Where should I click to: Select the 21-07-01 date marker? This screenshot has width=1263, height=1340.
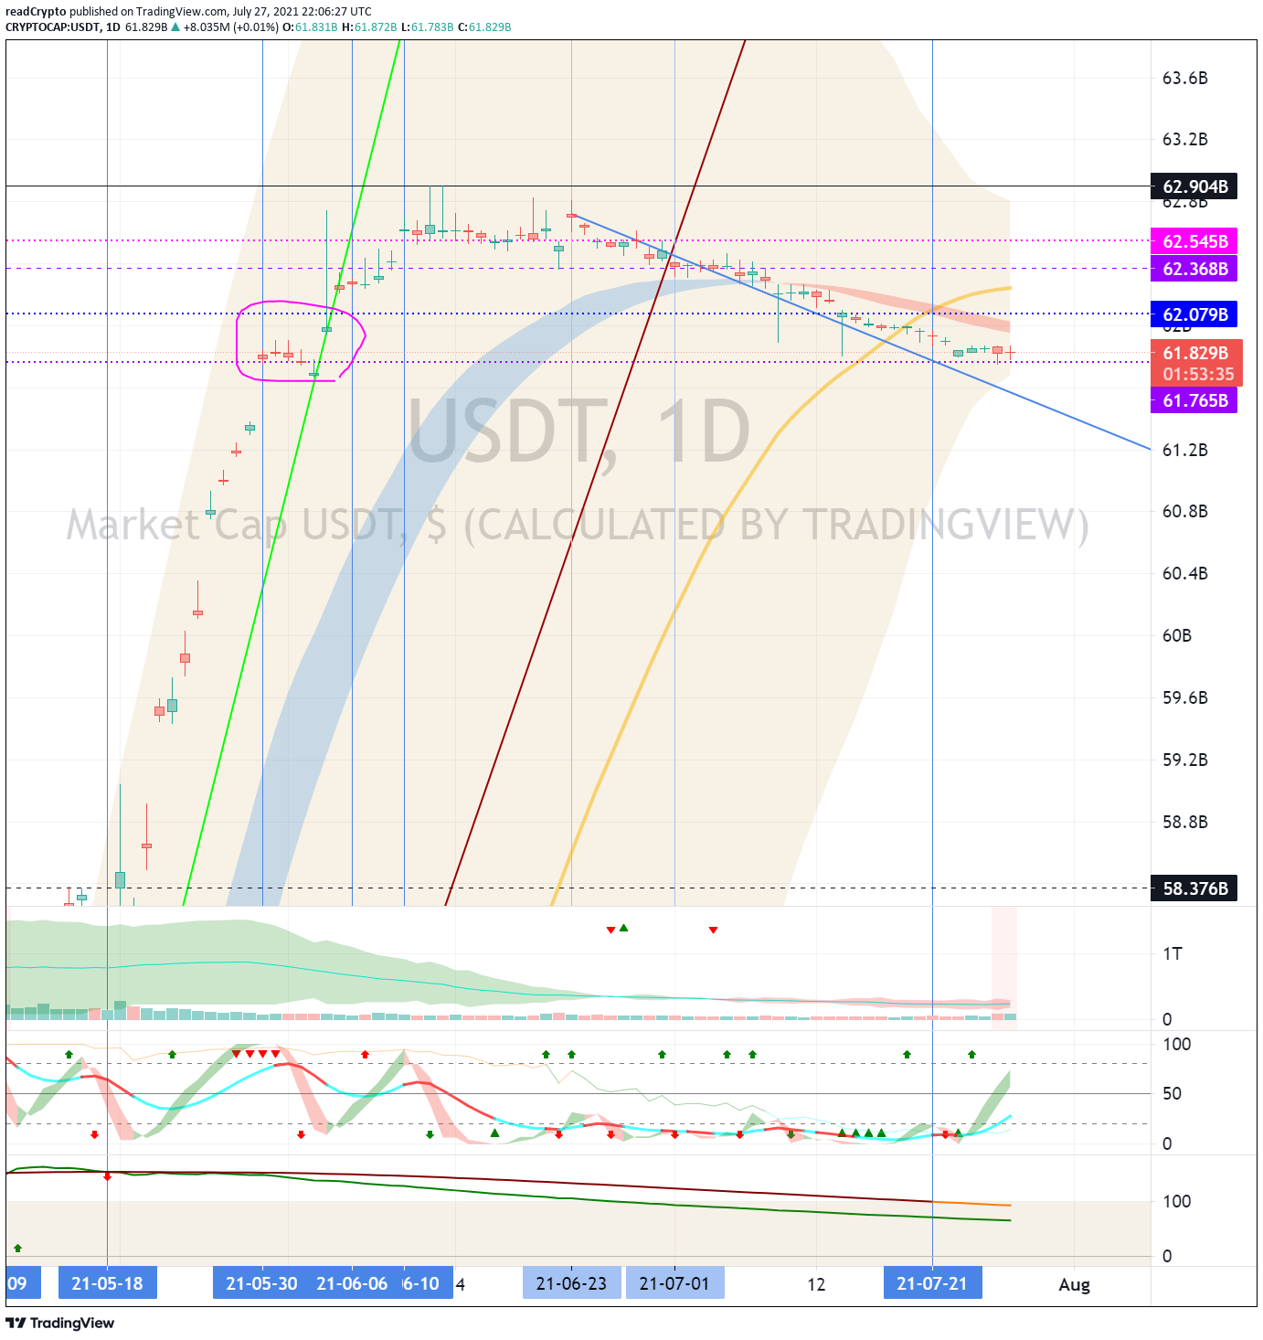(x=674, y=1283)
